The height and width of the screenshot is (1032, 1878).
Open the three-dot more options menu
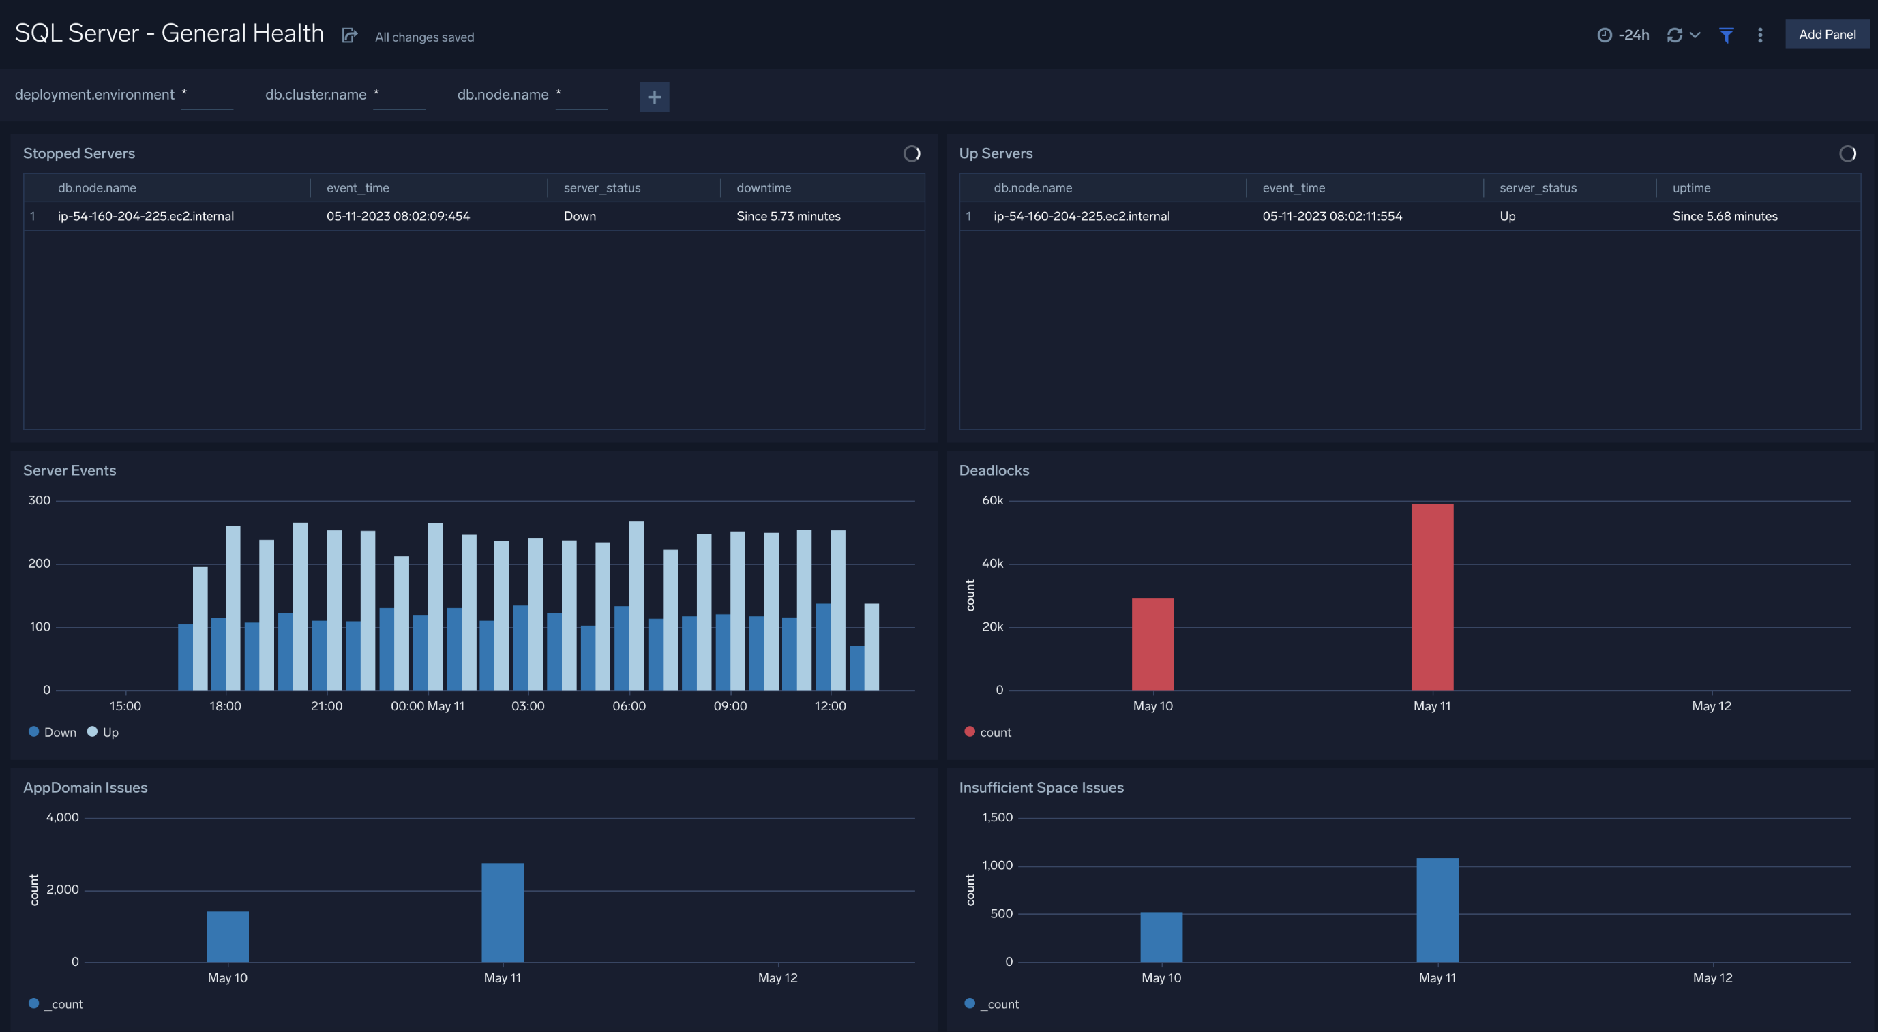(1760, 35)
